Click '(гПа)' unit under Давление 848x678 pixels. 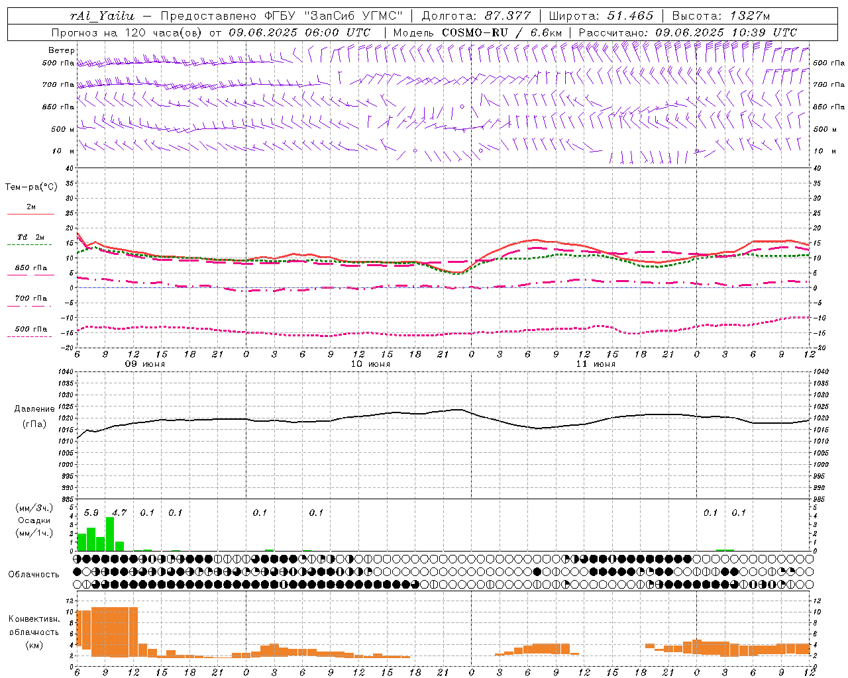[x=34, y=424]
